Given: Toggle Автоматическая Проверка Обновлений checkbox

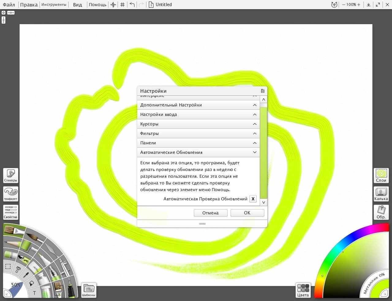Looking at the screenshot, I should click(253, 199).
